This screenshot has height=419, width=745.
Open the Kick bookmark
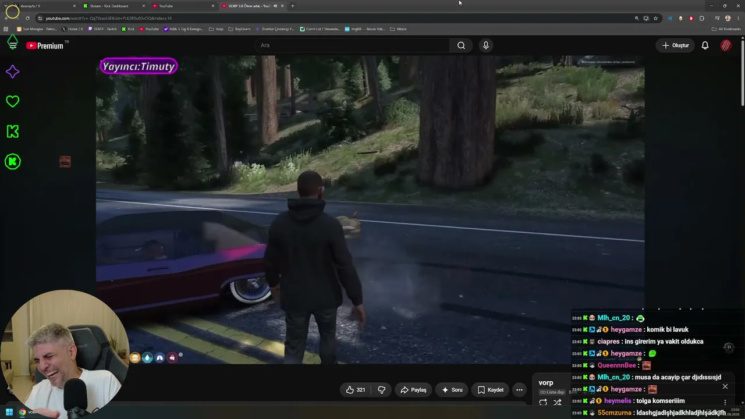tap(128, 29)
